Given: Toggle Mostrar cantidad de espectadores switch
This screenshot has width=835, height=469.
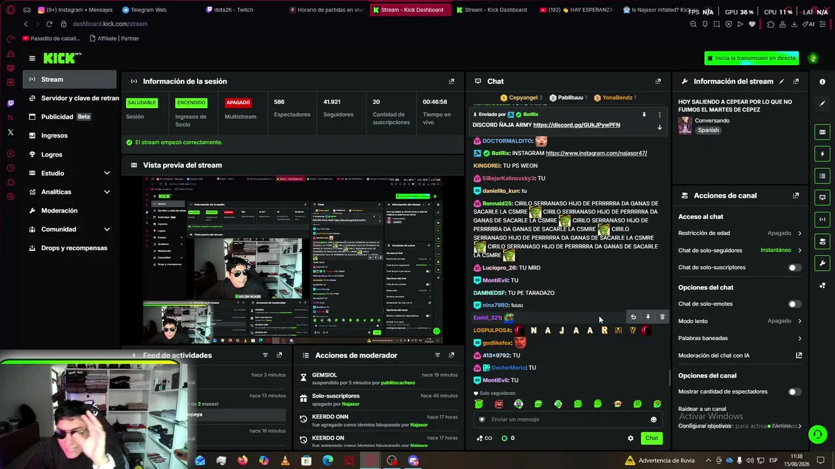Looking at the screenshot, I should (794, 392).
